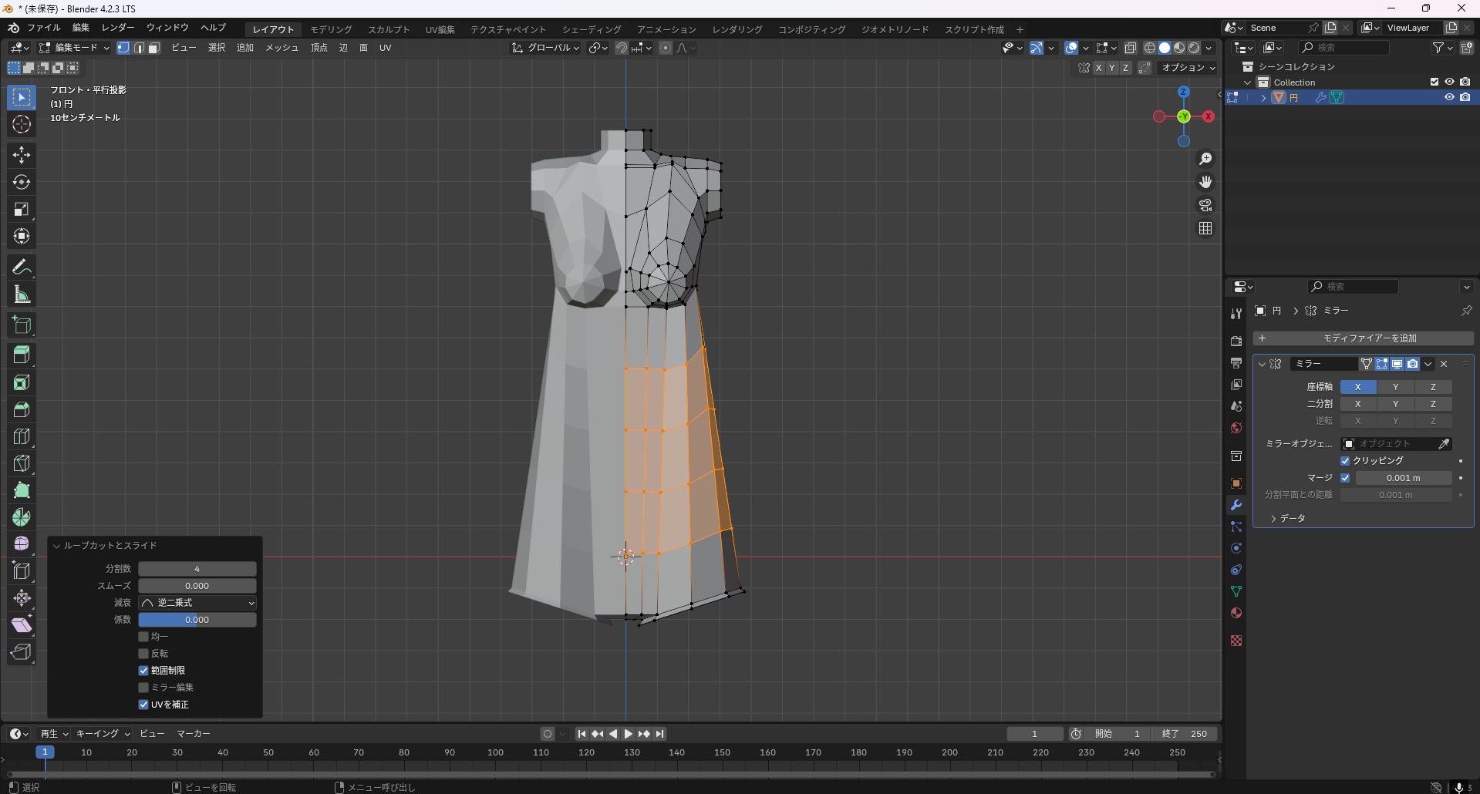The width and height of the screenshot is (1480, 794).
Task: Switch orthographic/perspective grid icon
Action: pos(1205,228)
